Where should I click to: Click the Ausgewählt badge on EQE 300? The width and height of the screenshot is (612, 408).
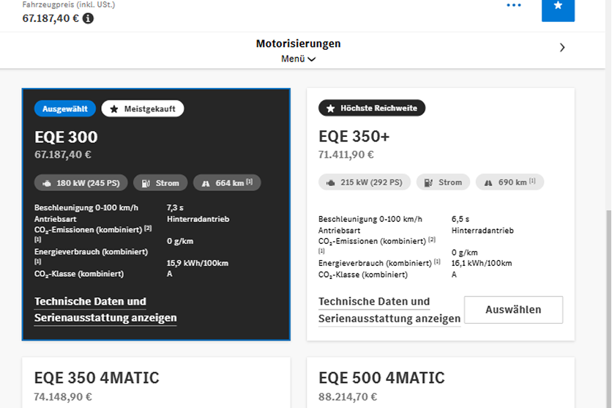[65, 109]
